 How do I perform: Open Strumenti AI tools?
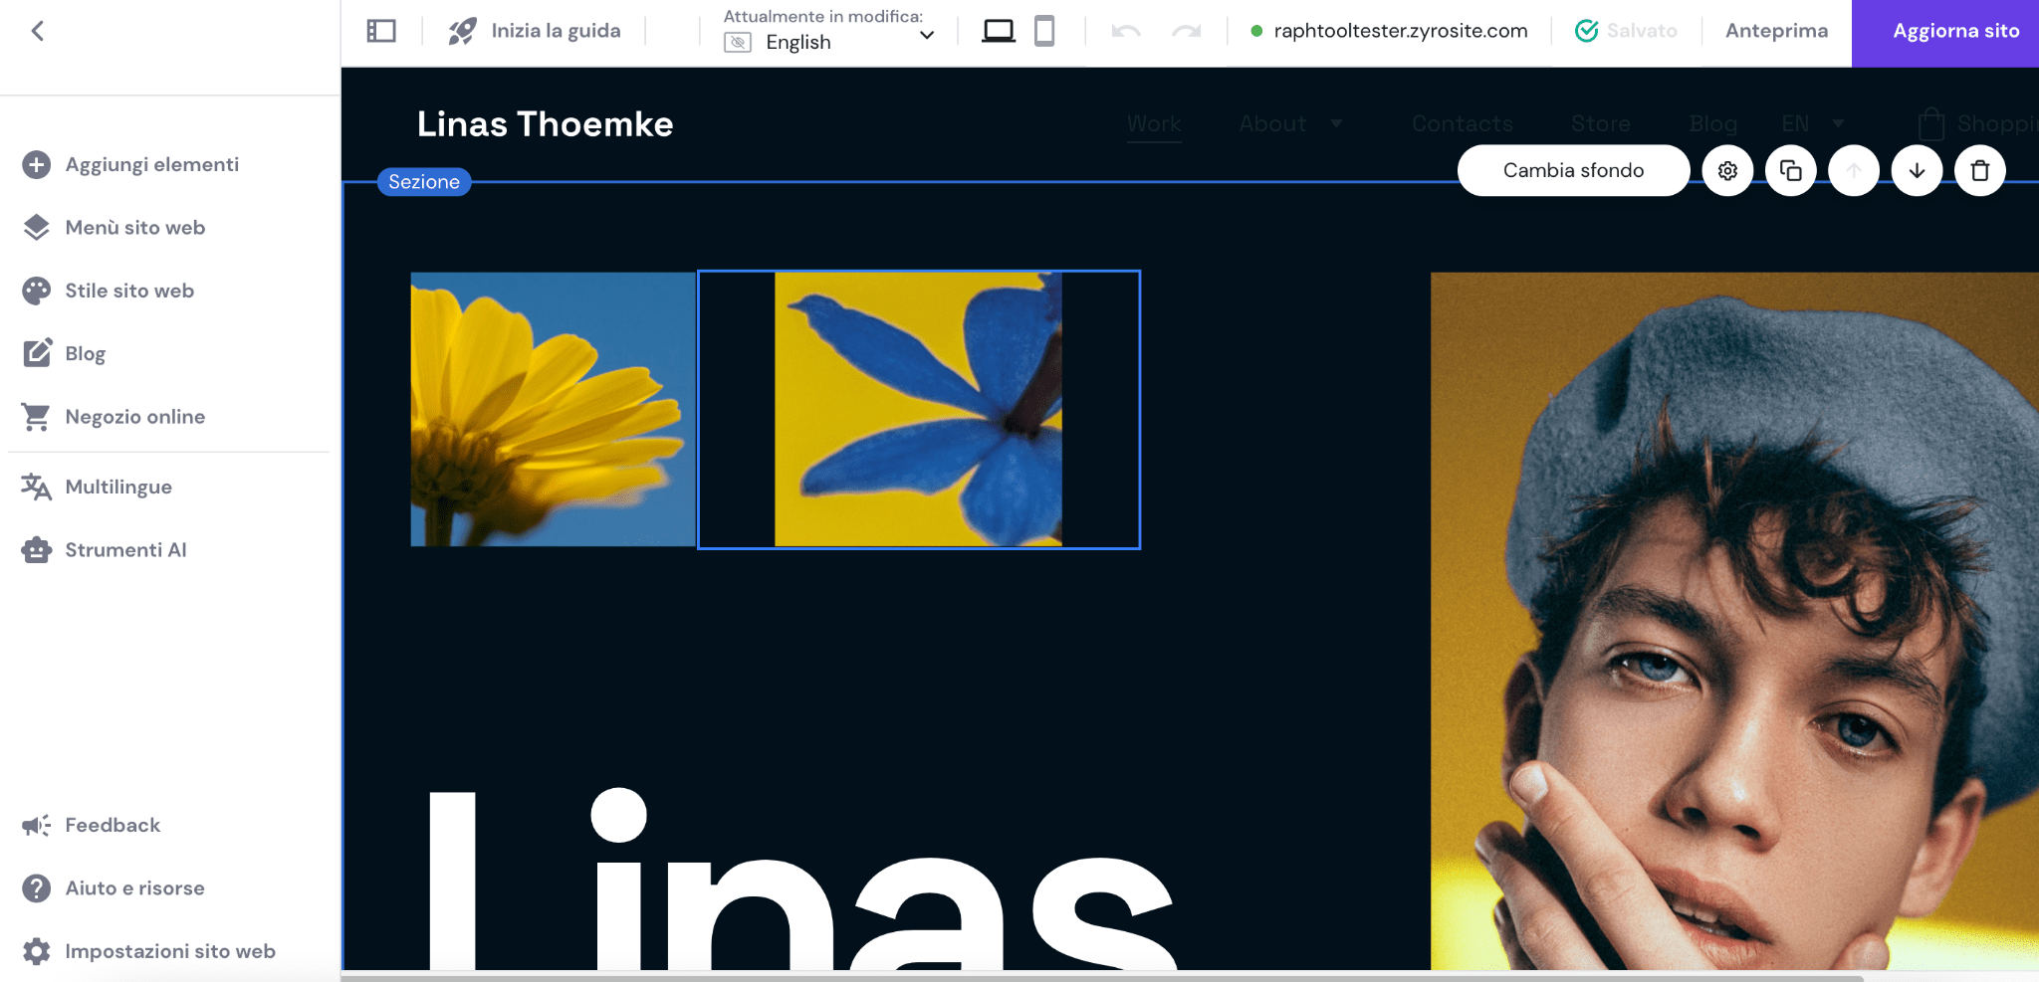coord(125,550)
